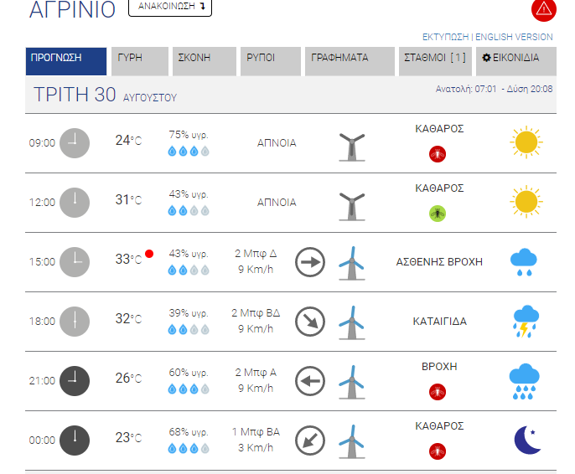Click the crescent moon icon at 00:00
575x474 pixels.
tap(526, 440)
